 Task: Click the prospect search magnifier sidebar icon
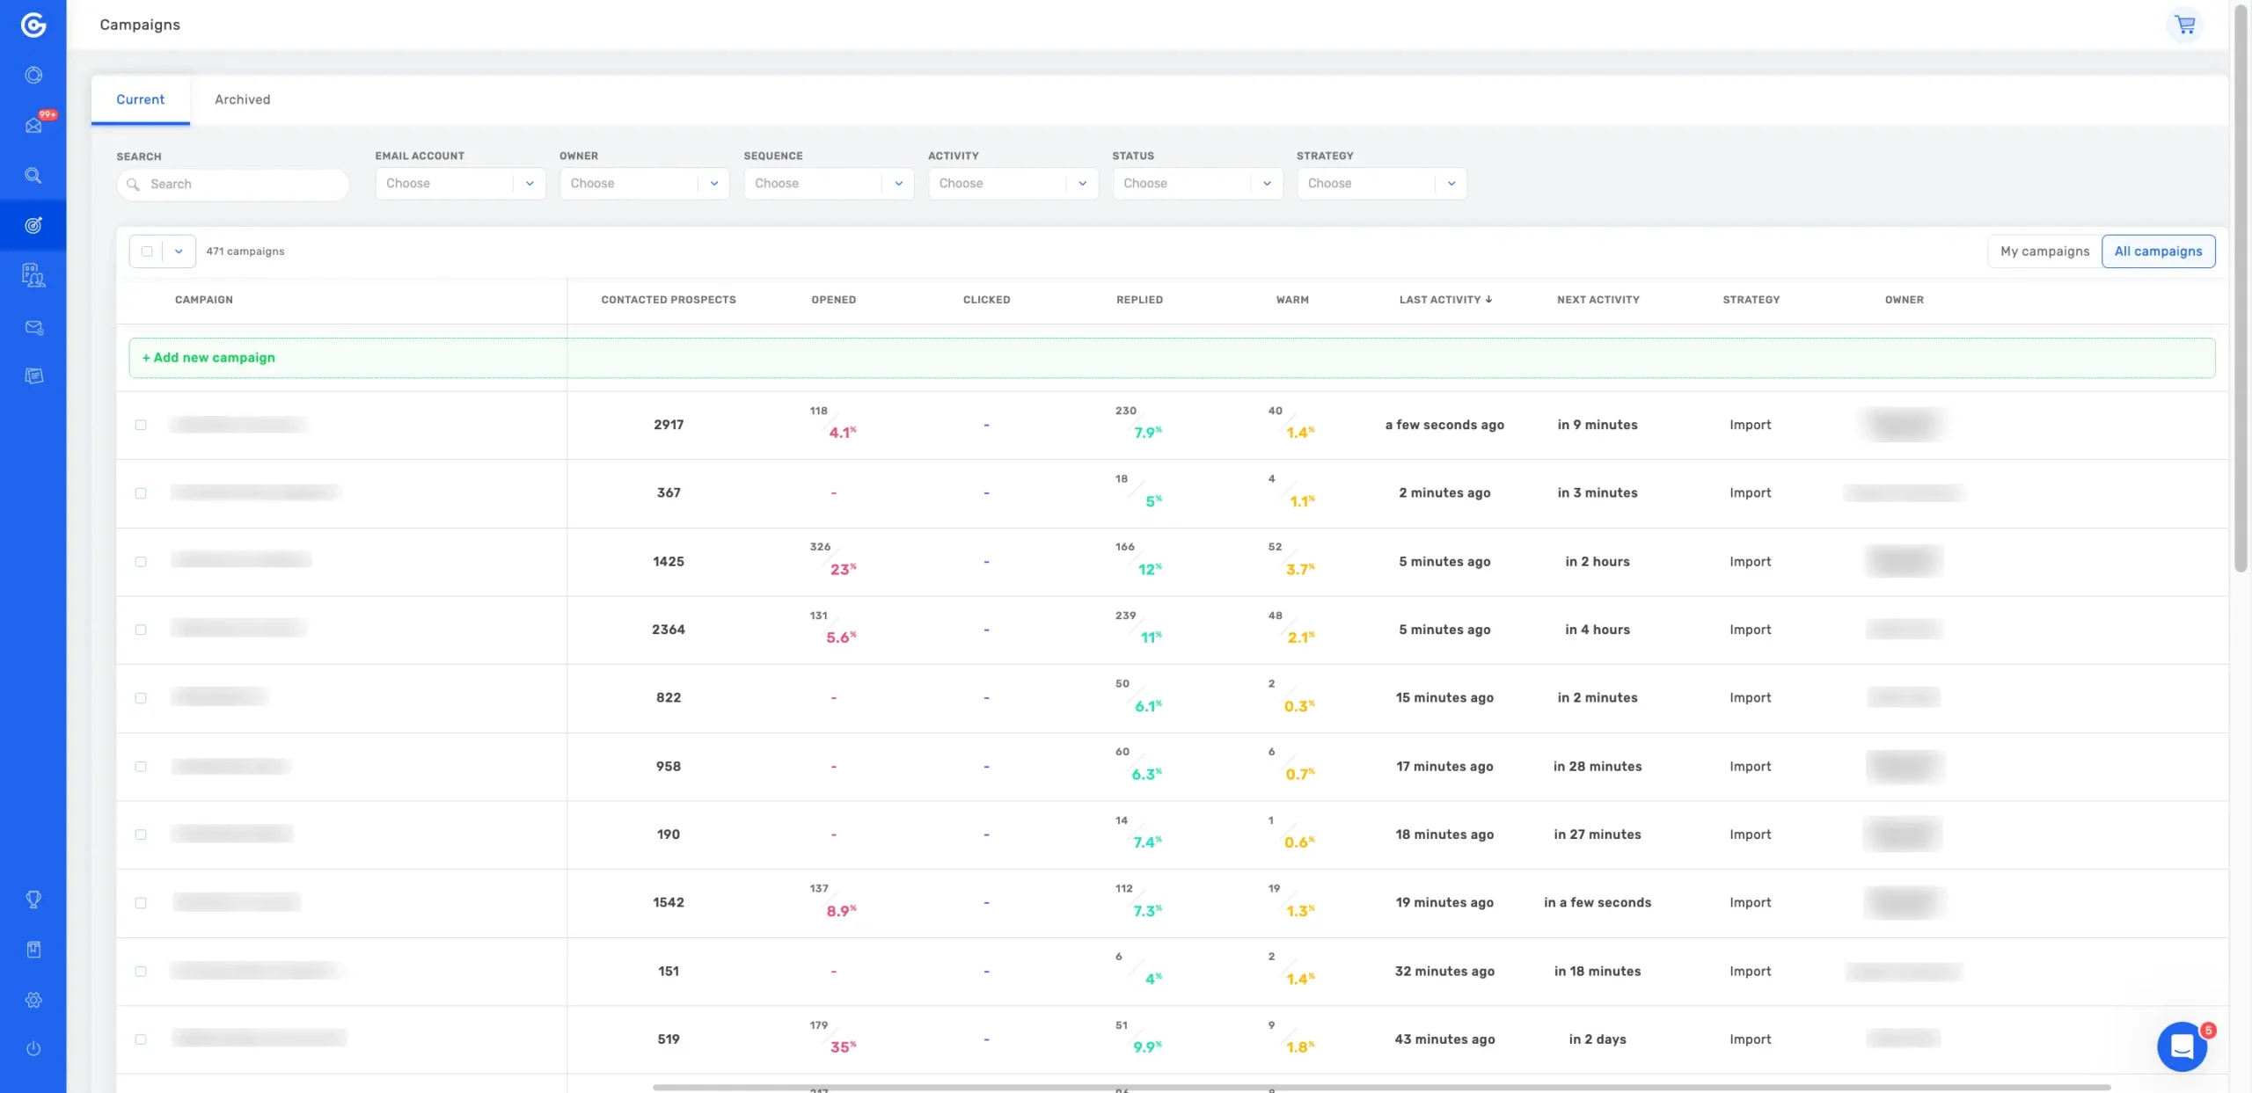tap(33, 175)
